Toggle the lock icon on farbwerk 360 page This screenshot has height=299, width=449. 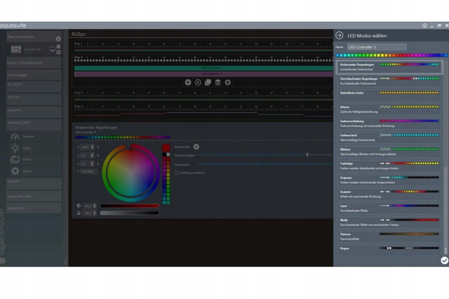click(x=58, y=46)
